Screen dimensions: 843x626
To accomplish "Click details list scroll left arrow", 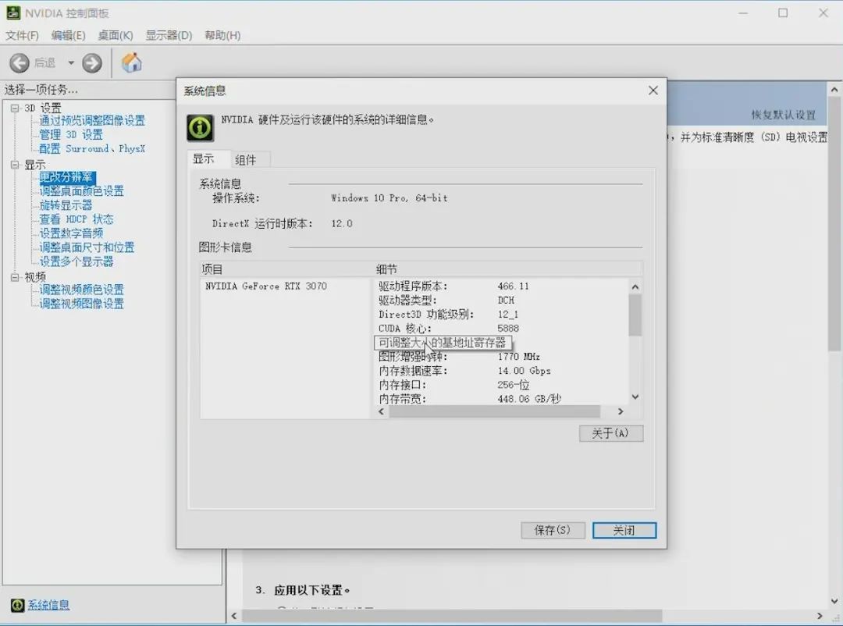I will click(381, 411).
